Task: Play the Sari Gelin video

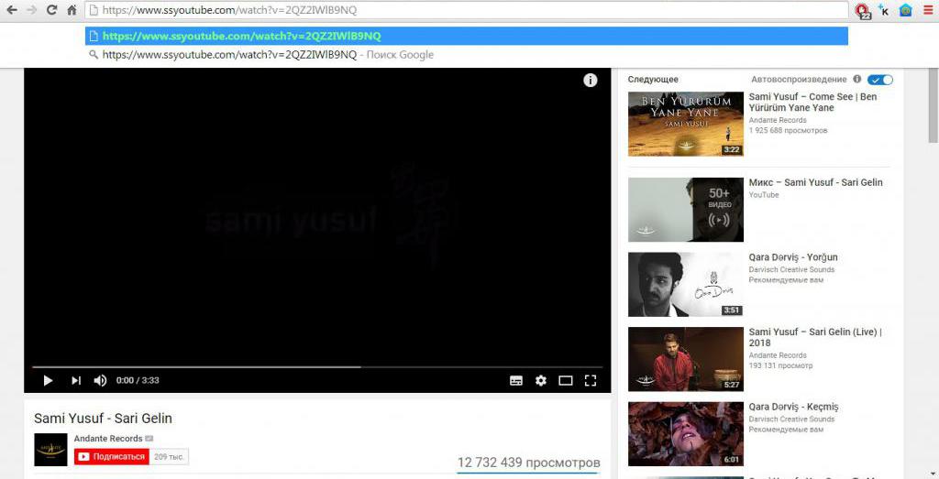Action: 48,380
